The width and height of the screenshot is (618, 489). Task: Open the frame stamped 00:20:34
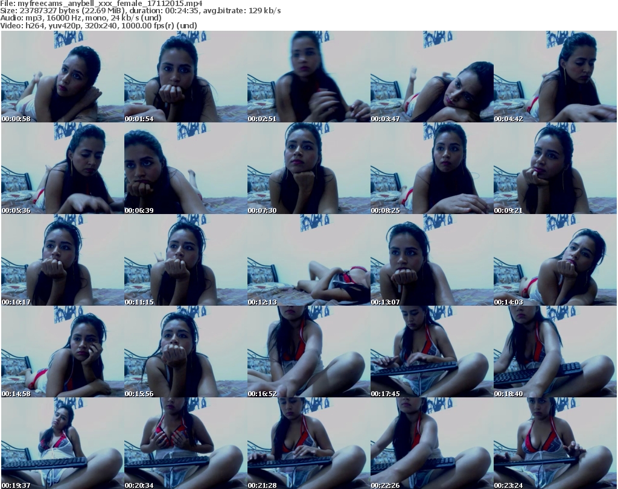[186, 443]
